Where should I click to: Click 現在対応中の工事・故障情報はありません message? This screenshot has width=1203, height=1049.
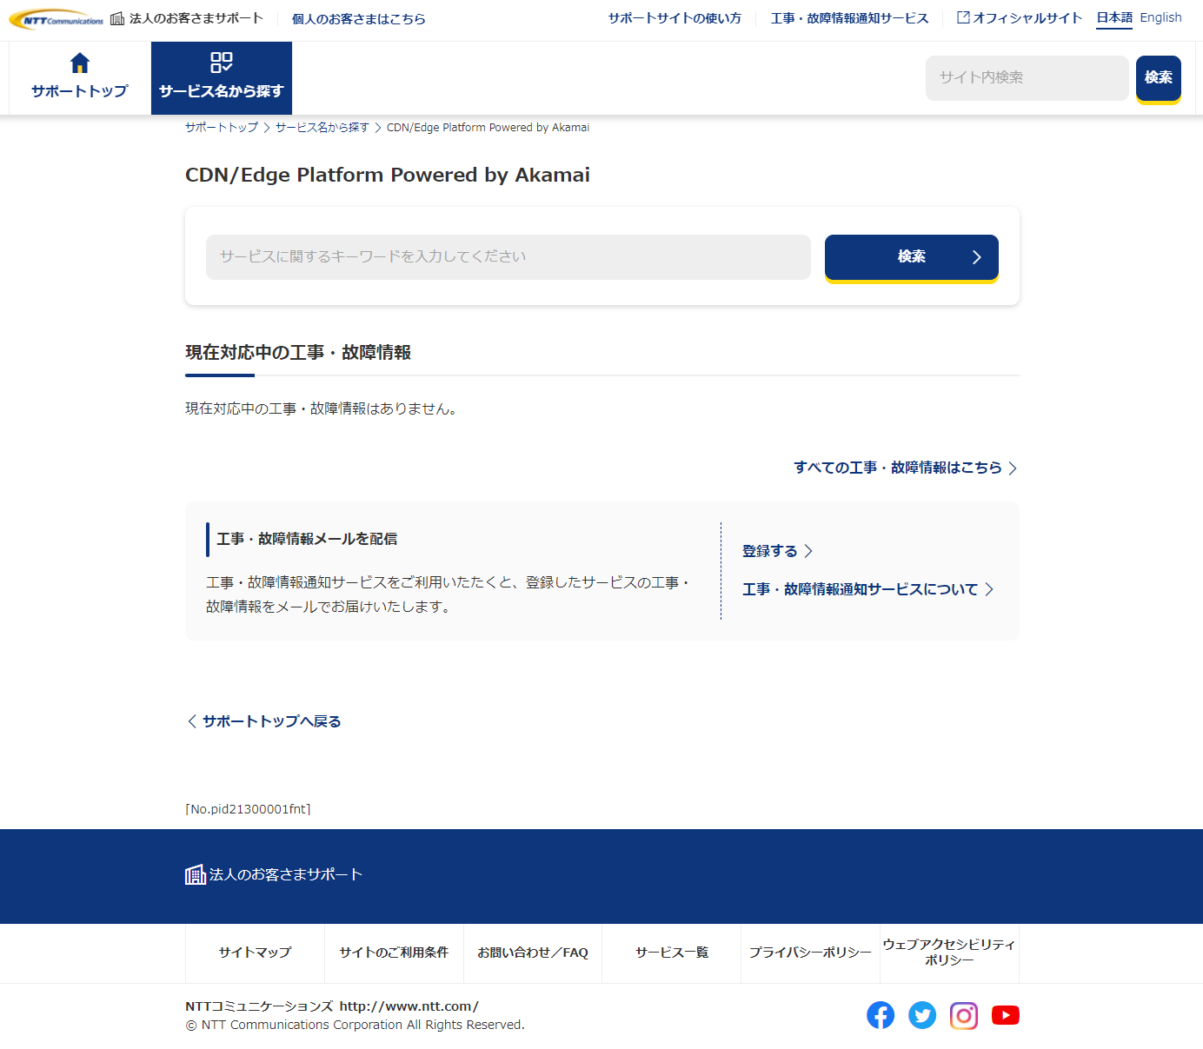(x=322, y=408)
